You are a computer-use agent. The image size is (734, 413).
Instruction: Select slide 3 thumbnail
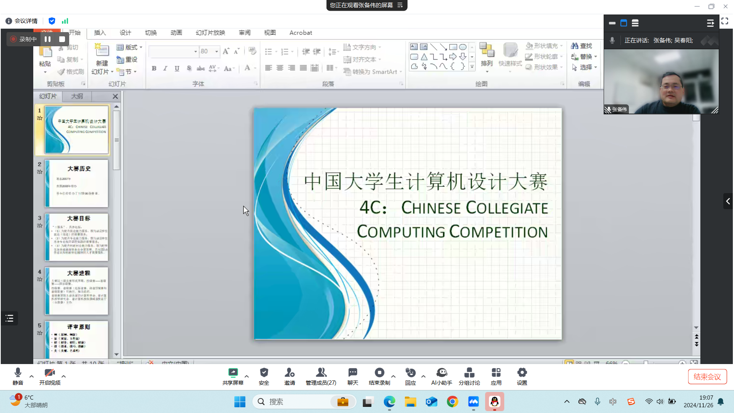pyautogui.click(x=76, y=237)
